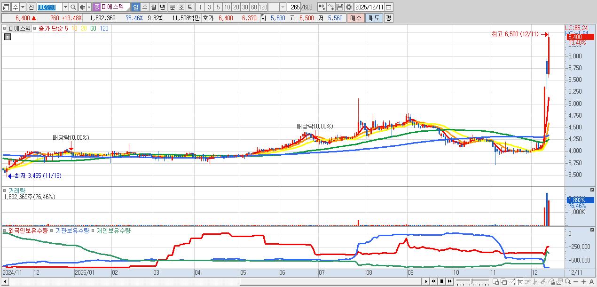Expand the stock code 002230 dropdown arrow
The image size is (597, 287).
click(65, 7)
